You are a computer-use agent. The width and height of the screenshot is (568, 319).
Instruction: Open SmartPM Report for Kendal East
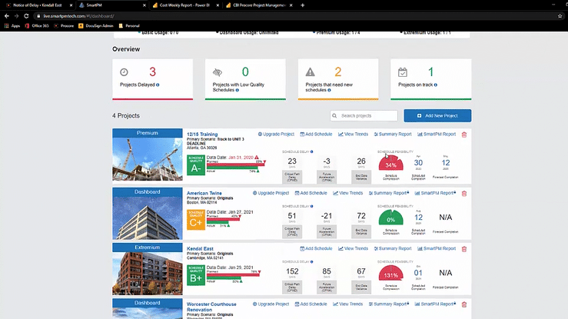[x=437, y=249]
